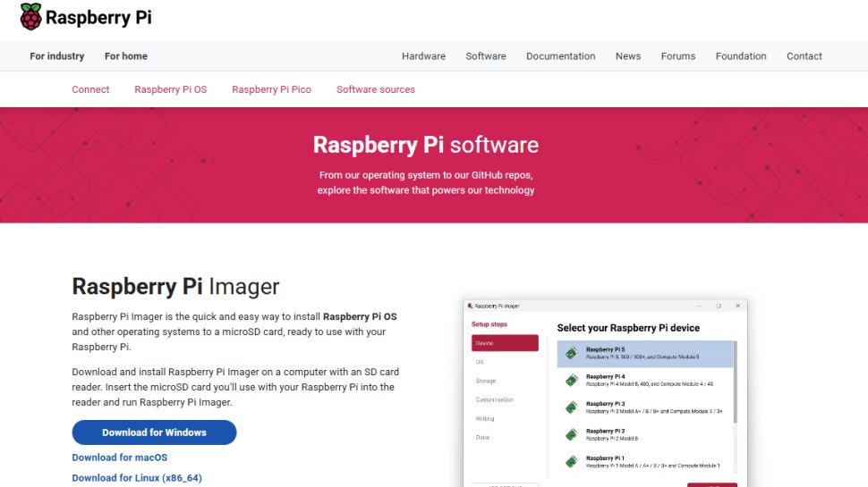The height and width of the screenshot is (487, 868).
Task: Select Writing step in Imager screenshot
Action: (484, 418)
